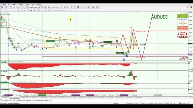
Task: Expand the indicators list dropdown
Action: (90, 7)
